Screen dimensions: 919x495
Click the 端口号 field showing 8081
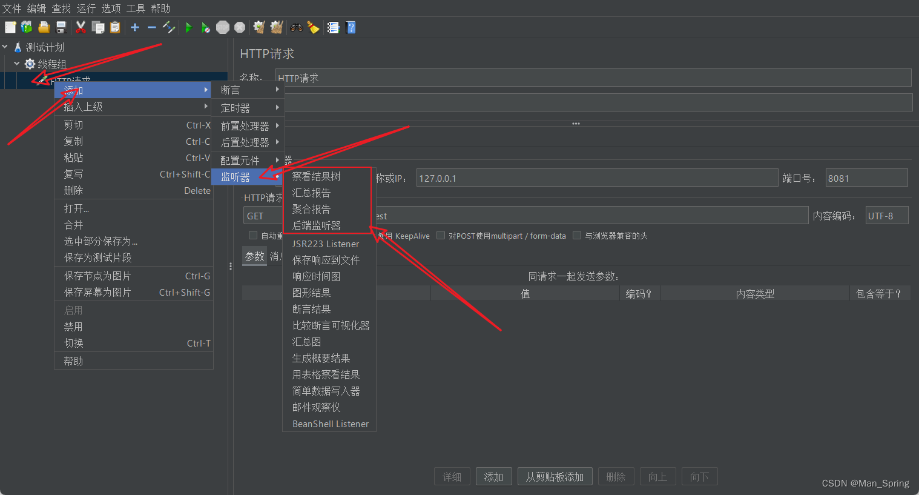(866, 178)
